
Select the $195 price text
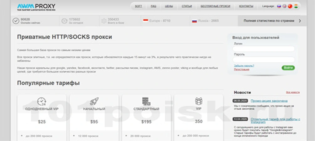point(146,122)
